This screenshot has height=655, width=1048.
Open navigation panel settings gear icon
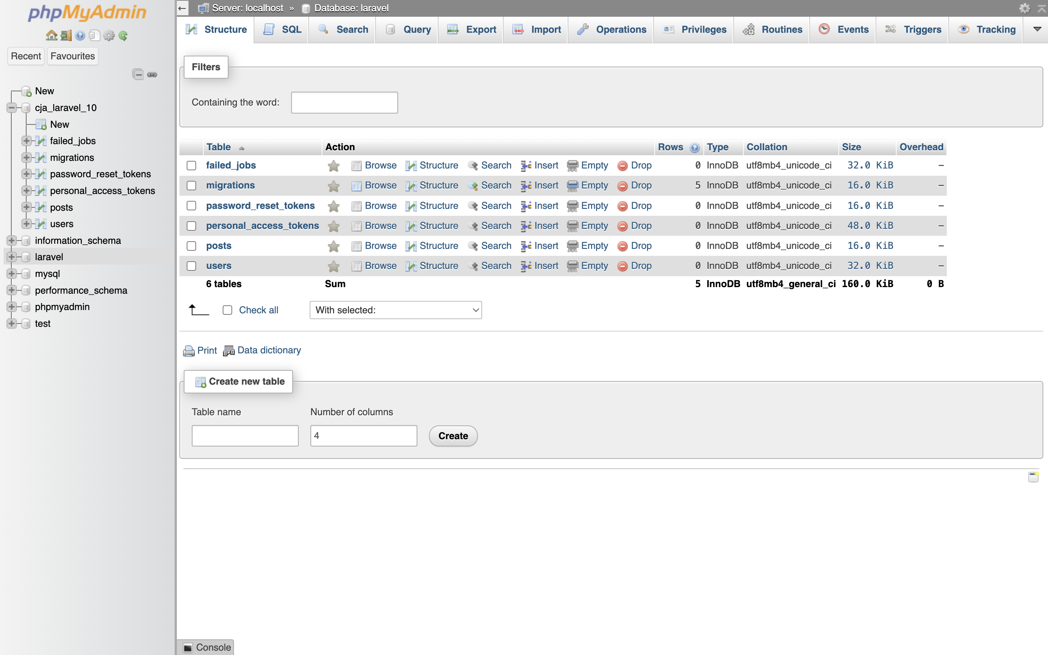(109, 36)
